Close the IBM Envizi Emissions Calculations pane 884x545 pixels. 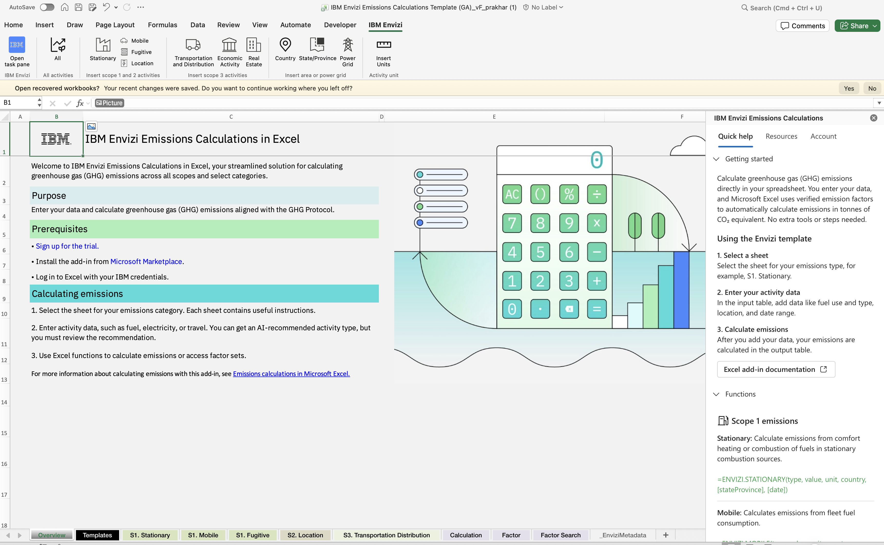pos(873,118)
